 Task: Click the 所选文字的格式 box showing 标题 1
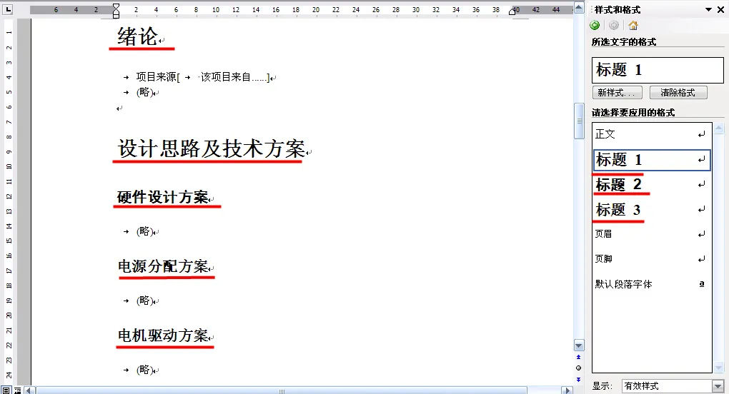pyautogui.click(x=658, y=70)
